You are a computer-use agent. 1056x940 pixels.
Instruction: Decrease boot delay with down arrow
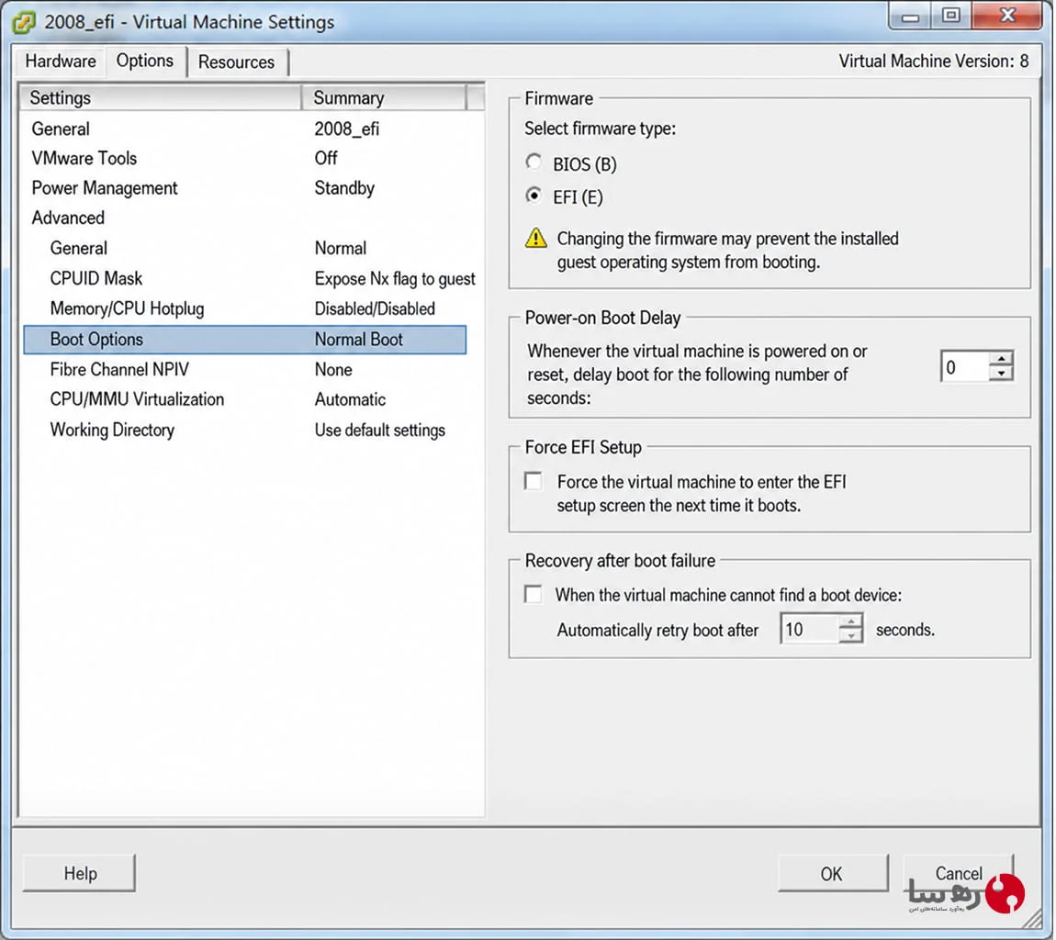(1002, 375)
